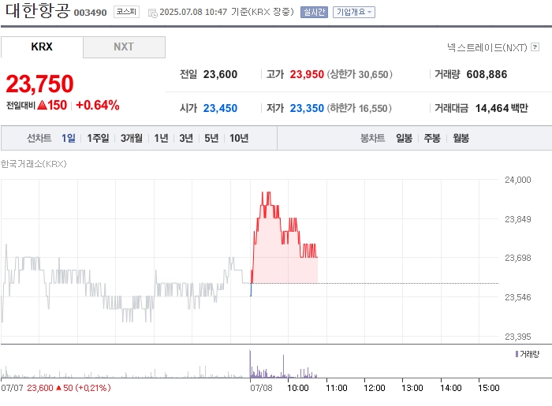Click the 실시간 button
552x406 pixels.
314,13
